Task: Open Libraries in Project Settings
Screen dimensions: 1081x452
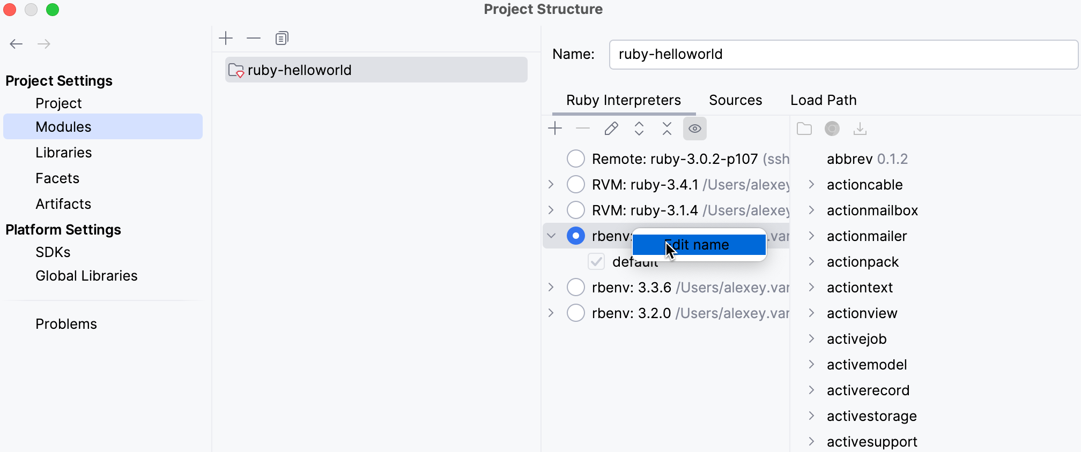Action: pos(63,153)
